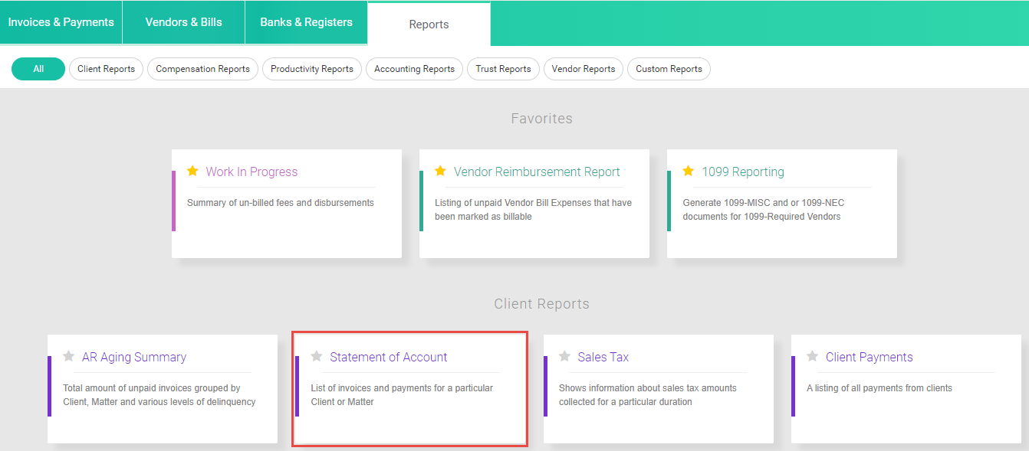
Task: Click the Client Reports section heading
Action: click(x=541, y=304)
